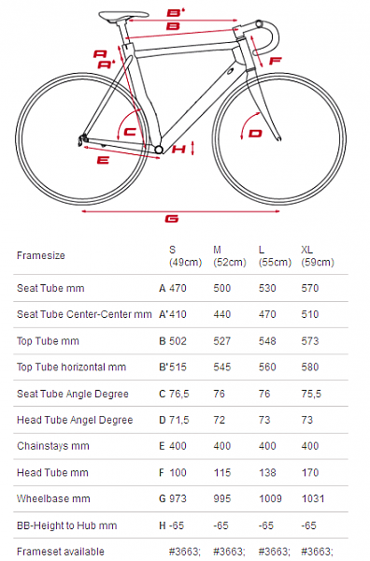
Task: Select the L (55cm) framesize header
Action: 275,256
